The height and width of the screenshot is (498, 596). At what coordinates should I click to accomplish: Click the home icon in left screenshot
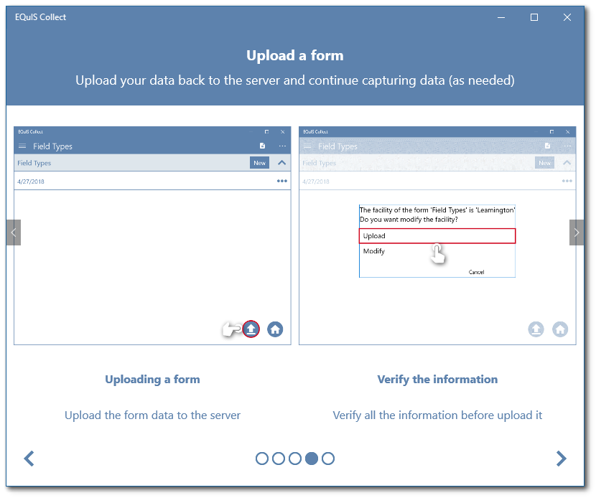[x=275, y=329]
